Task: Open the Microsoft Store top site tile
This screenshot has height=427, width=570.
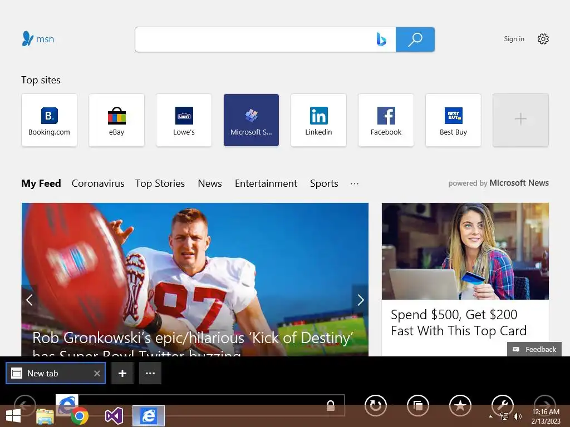Action: point(251,120)
